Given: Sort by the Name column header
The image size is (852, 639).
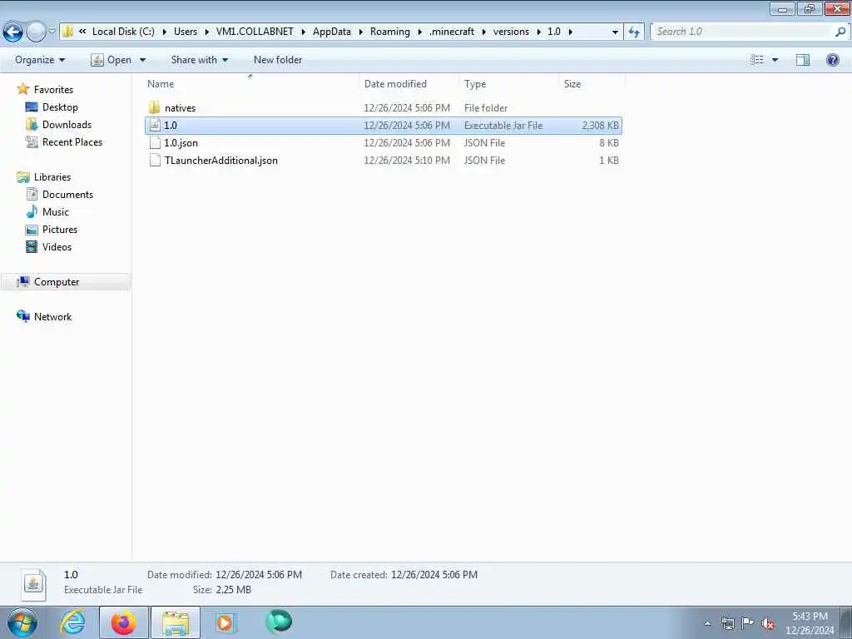Looking at the screenshot, I should point(250,84).
